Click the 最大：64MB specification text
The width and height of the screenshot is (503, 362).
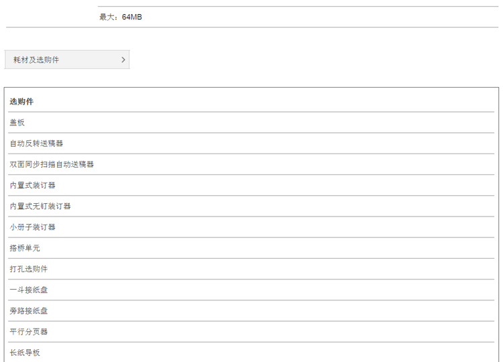[121, 17]
